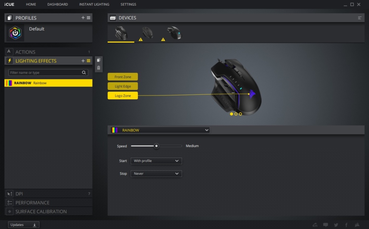The image size is (369, 229).
Task: Expand the Surface Calibration section
Action: 48,212
